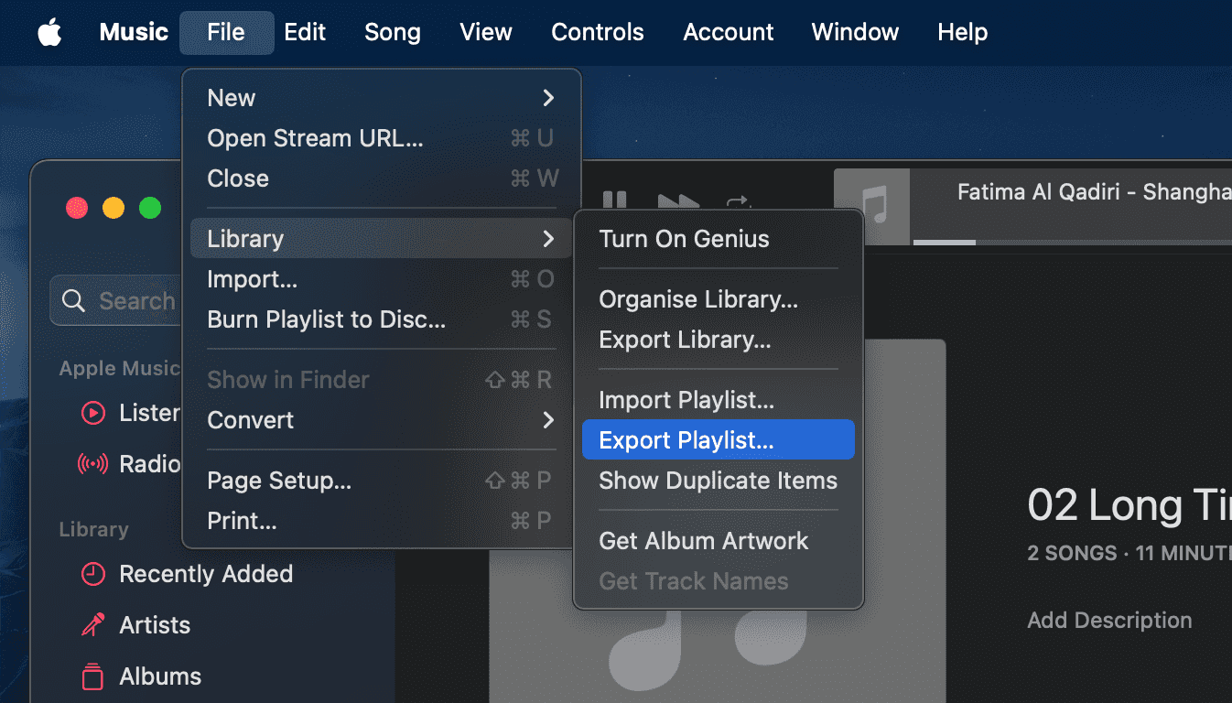1232x703 pixels.
Task: Open the Apple menu
Action: coord(49,32)
